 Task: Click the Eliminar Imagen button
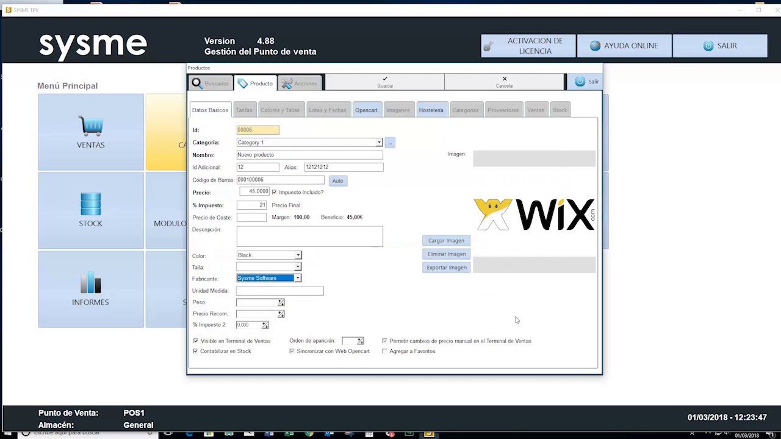(x=446, y=254)
